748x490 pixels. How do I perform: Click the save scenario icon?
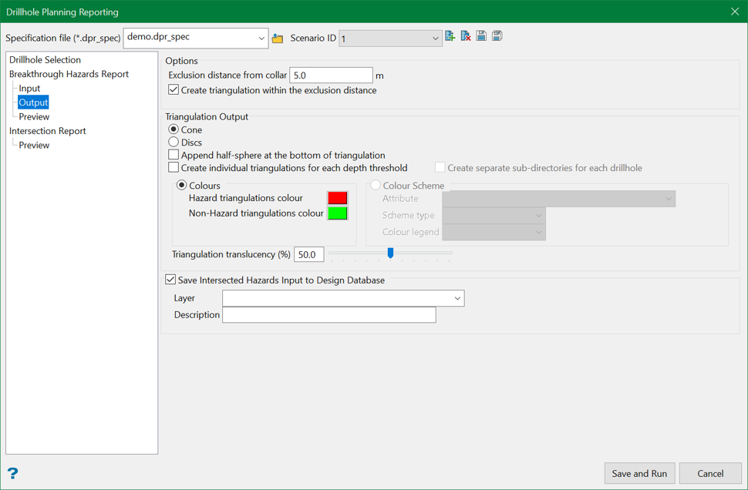(x=481, y=36)
